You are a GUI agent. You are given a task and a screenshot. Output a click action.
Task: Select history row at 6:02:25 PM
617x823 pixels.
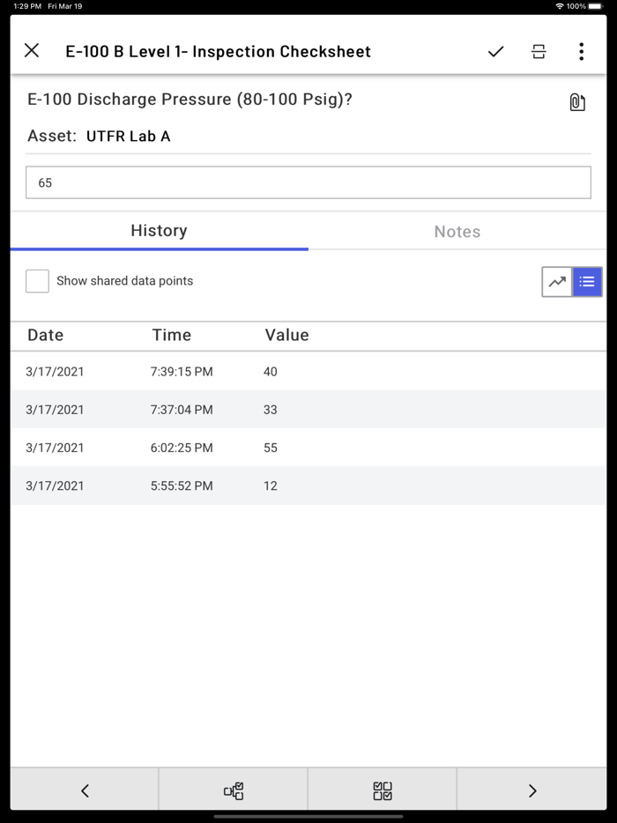[x=308, y=448]
